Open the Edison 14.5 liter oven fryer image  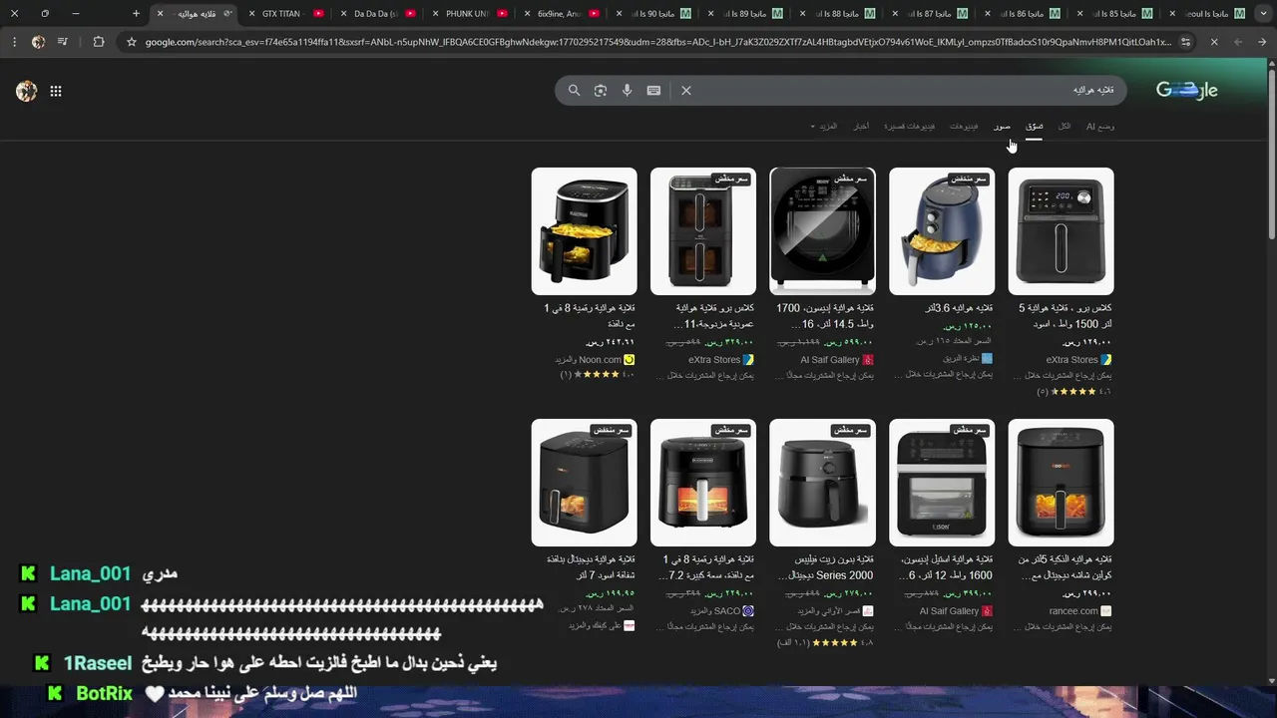[822, 231]
